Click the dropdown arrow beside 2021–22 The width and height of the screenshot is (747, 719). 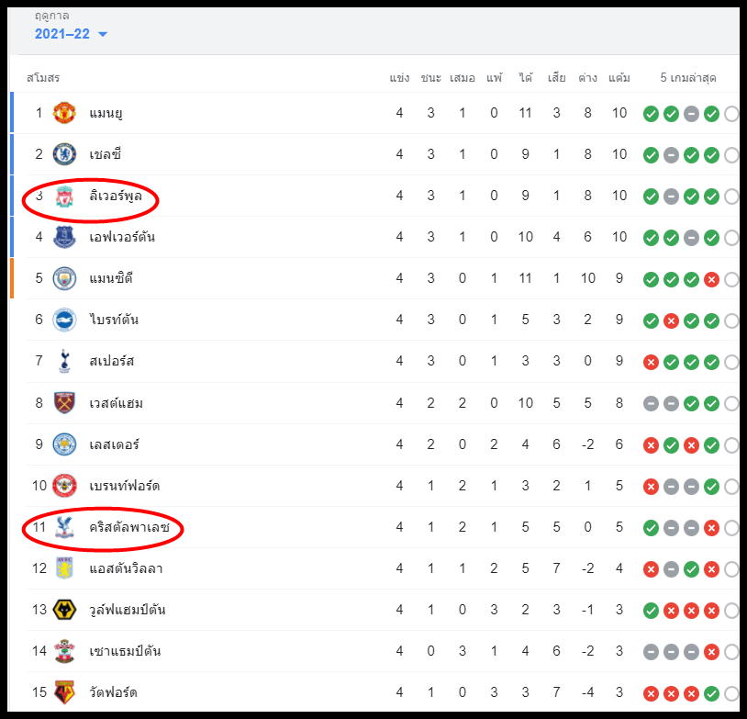click(x=103, y=34)
